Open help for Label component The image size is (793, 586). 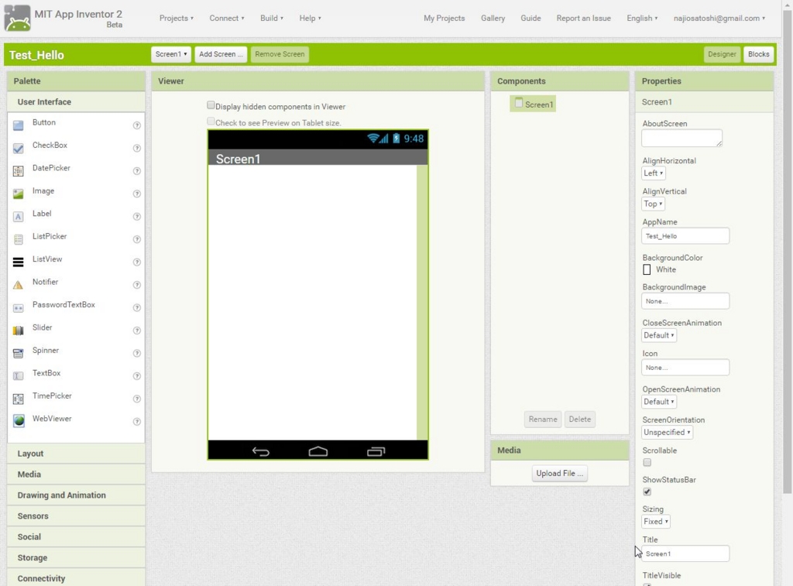(136, 217)
